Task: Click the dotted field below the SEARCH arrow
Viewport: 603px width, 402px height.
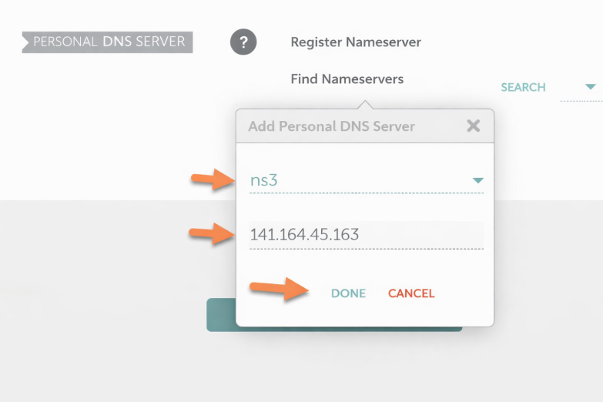Action: [x=581, y=100]
